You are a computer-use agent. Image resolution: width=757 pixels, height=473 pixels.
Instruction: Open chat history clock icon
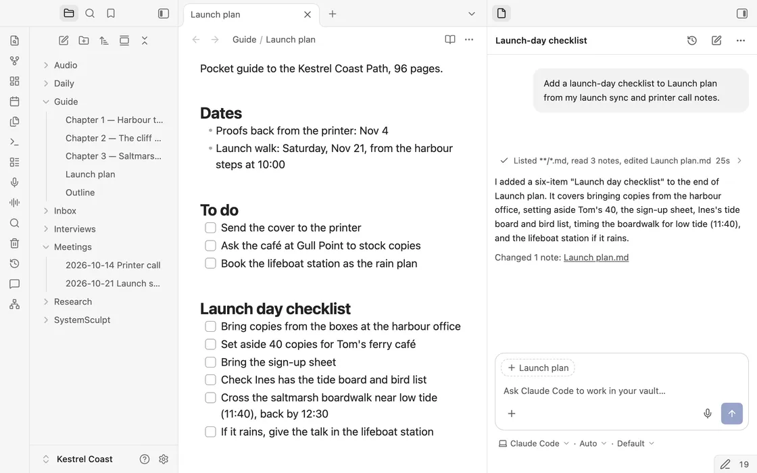(692, 41)
